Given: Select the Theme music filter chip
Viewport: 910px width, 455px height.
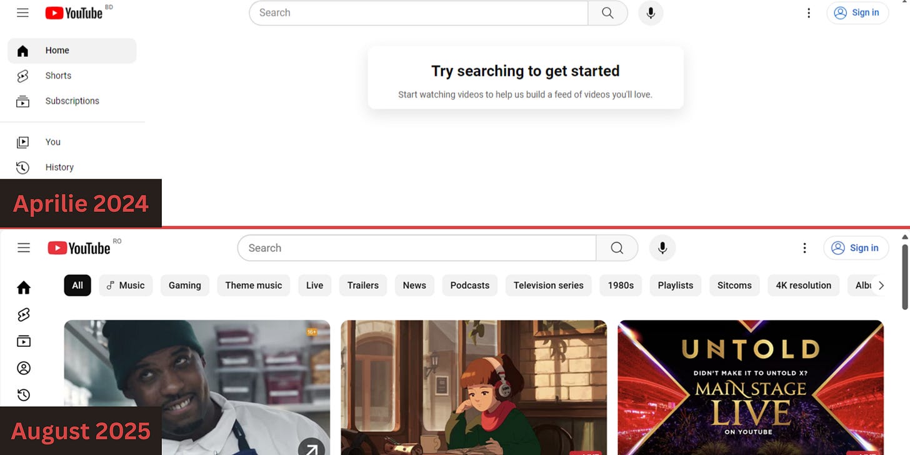Looking at the screenshot, I should tap(254, 286).
